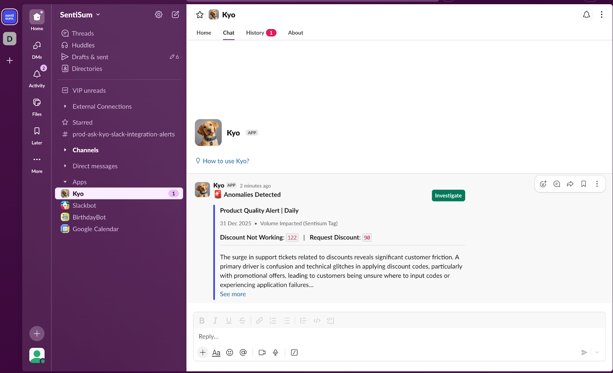Open SentiSum workspace name dropdown
Viewport: 613px width, 373px height.
(80, 15)
